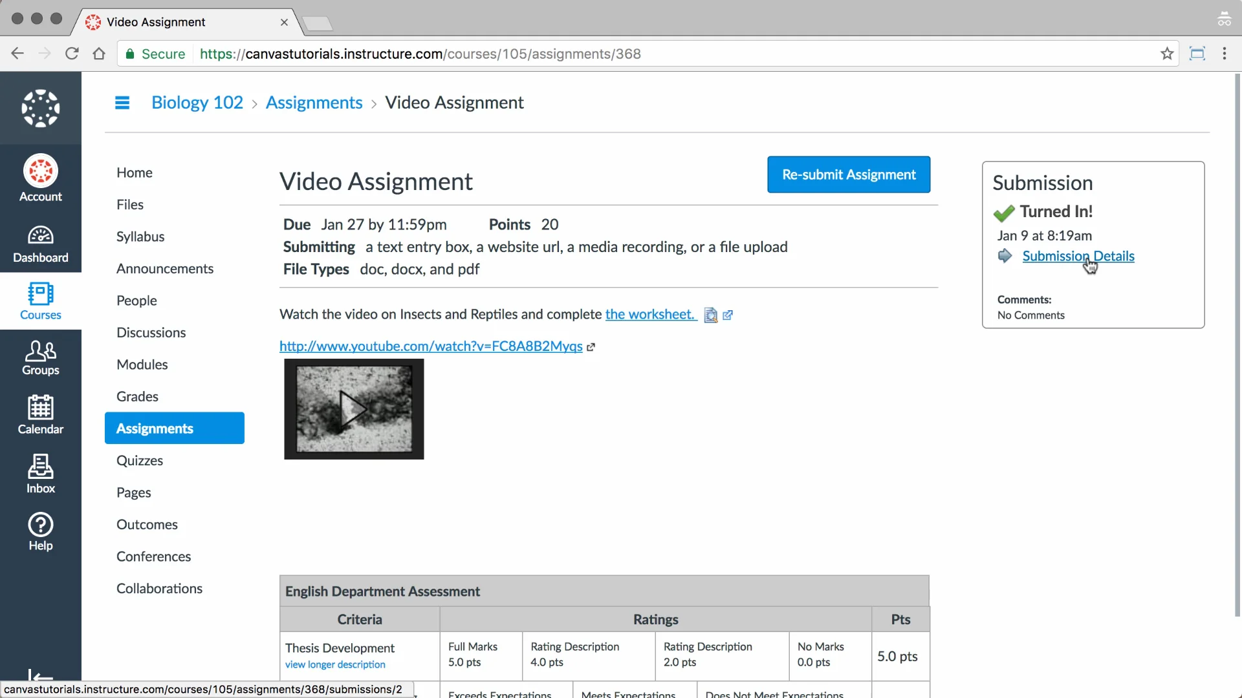Open Quizzes in course navigation
Viewport: 1242px width, 698px height.
click(x=140, y=460)
